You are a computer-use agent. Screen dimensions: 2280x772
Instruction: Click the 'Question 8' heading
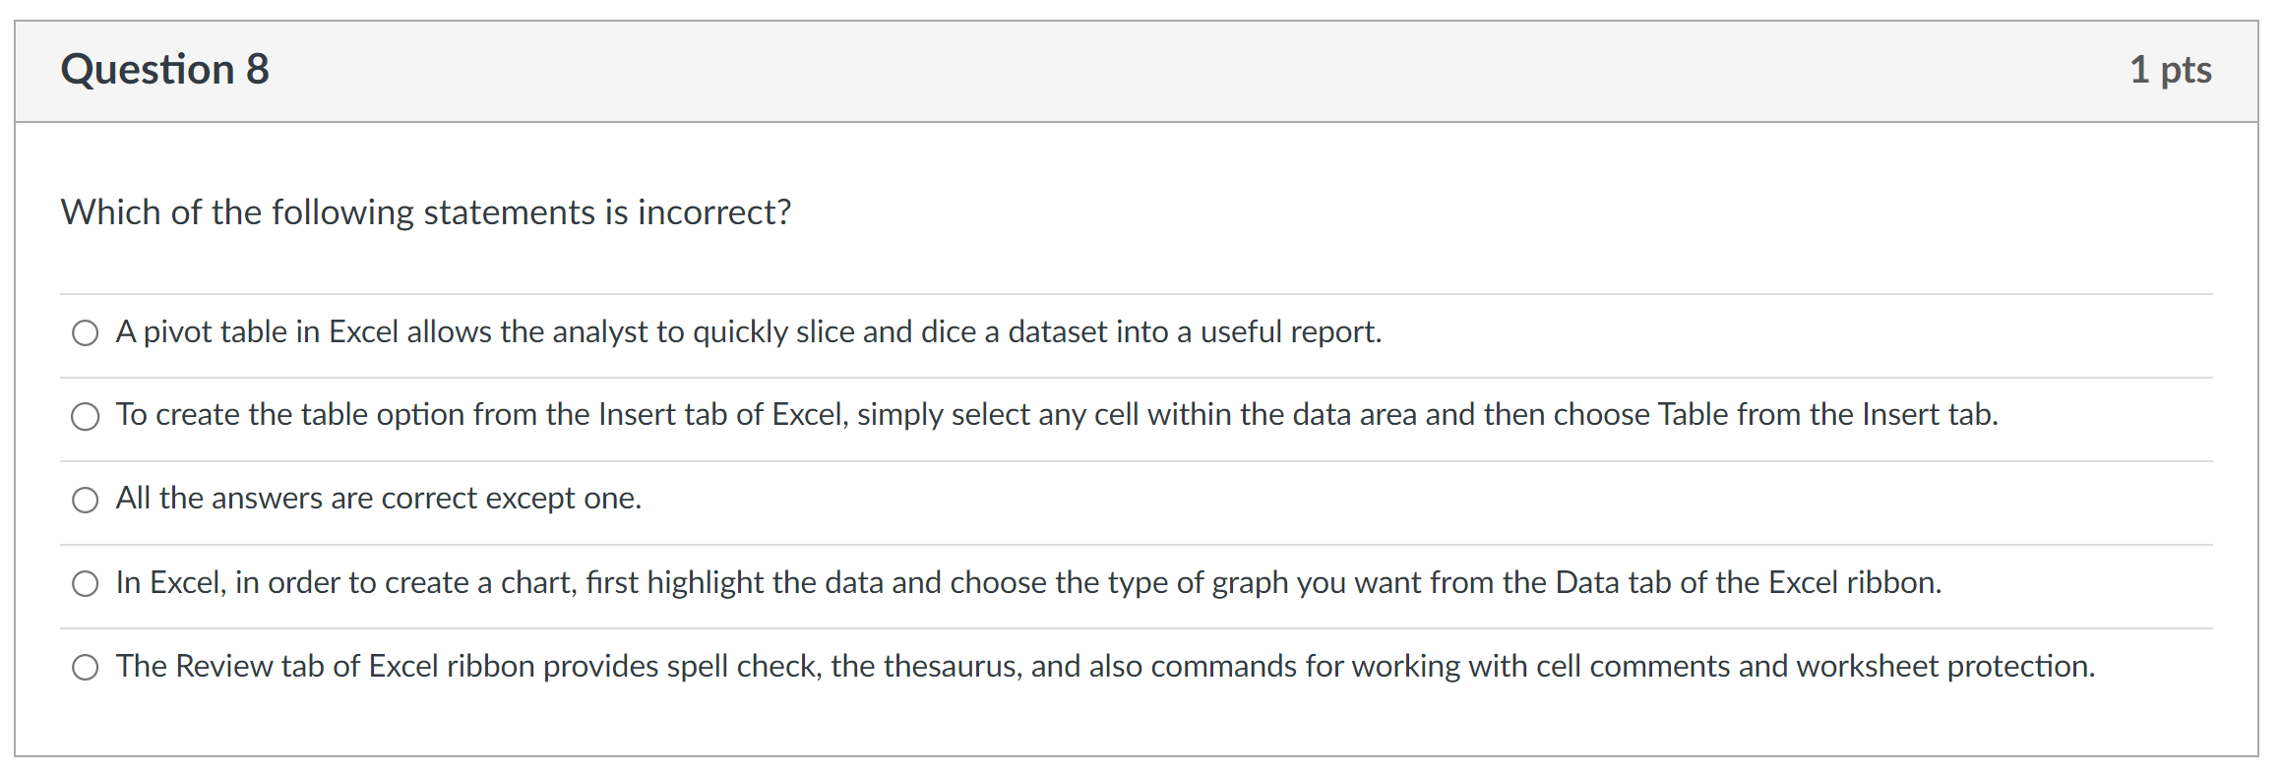(164, 70)
